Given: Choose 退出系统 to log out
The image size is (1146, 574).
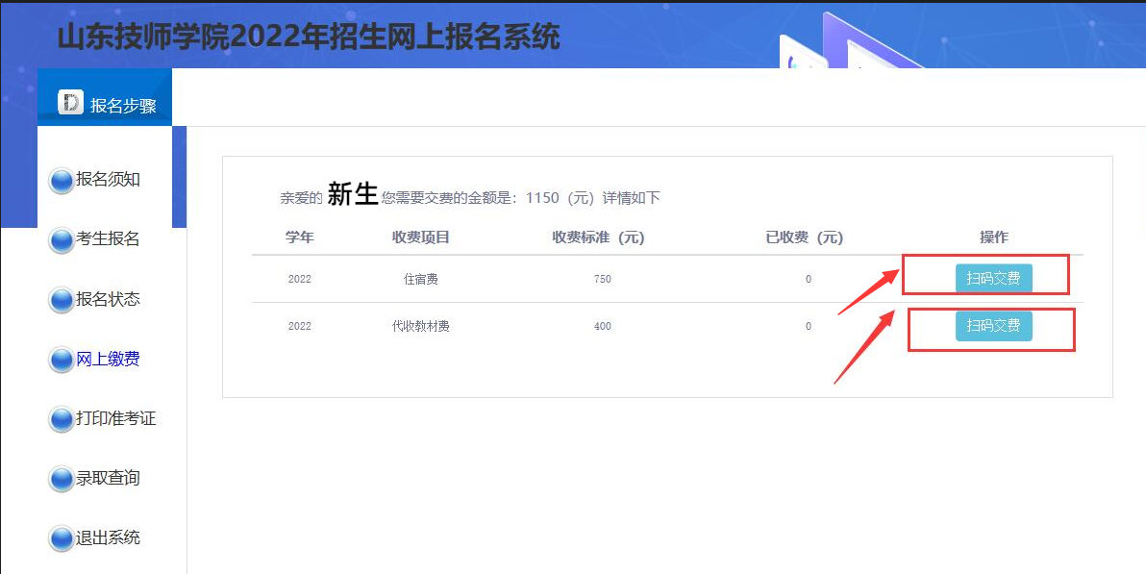Looking at the screenshot, I should click(108, 537).
